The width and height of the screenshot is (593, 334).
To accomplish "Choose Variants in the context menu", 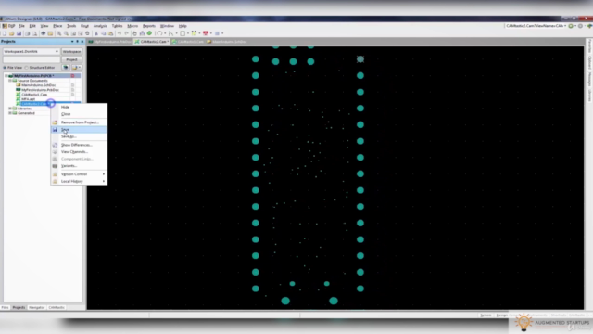I will [x=79, y=166].
